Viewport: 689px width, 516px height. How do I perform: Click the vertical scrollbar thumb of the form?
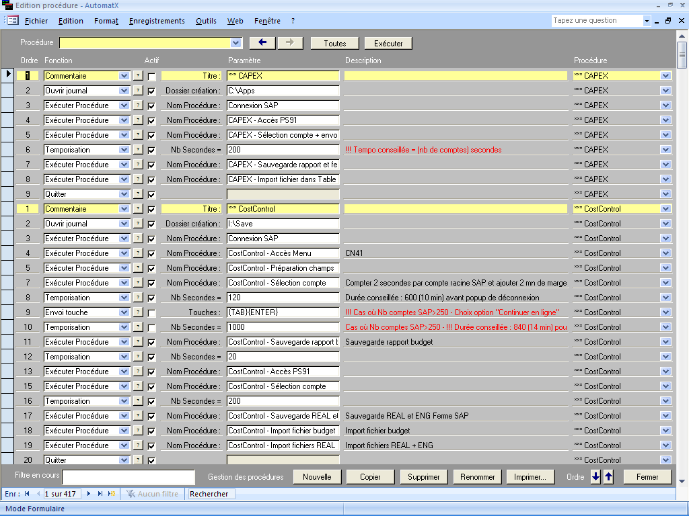pos(682,55)
